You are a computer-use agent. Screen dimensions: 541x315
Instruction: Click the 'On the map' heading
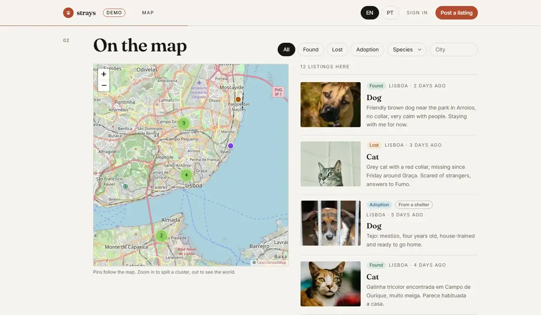140,46
